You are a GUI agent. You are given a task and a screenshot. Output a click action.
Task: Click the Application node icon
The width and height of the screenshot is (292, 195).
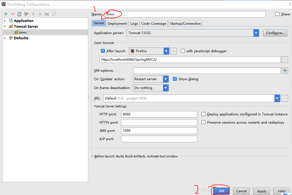coord(11,21)
